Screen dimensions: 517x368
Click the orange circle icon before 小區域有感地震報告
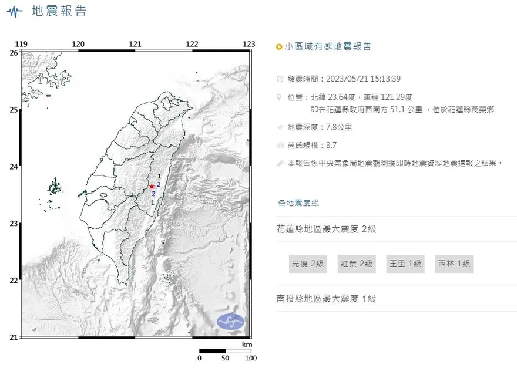(x=279, y=47)
